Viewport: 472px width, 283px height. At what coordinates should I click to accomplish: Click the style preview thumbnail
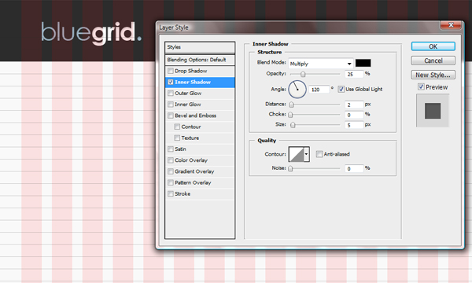coord(433,111)
